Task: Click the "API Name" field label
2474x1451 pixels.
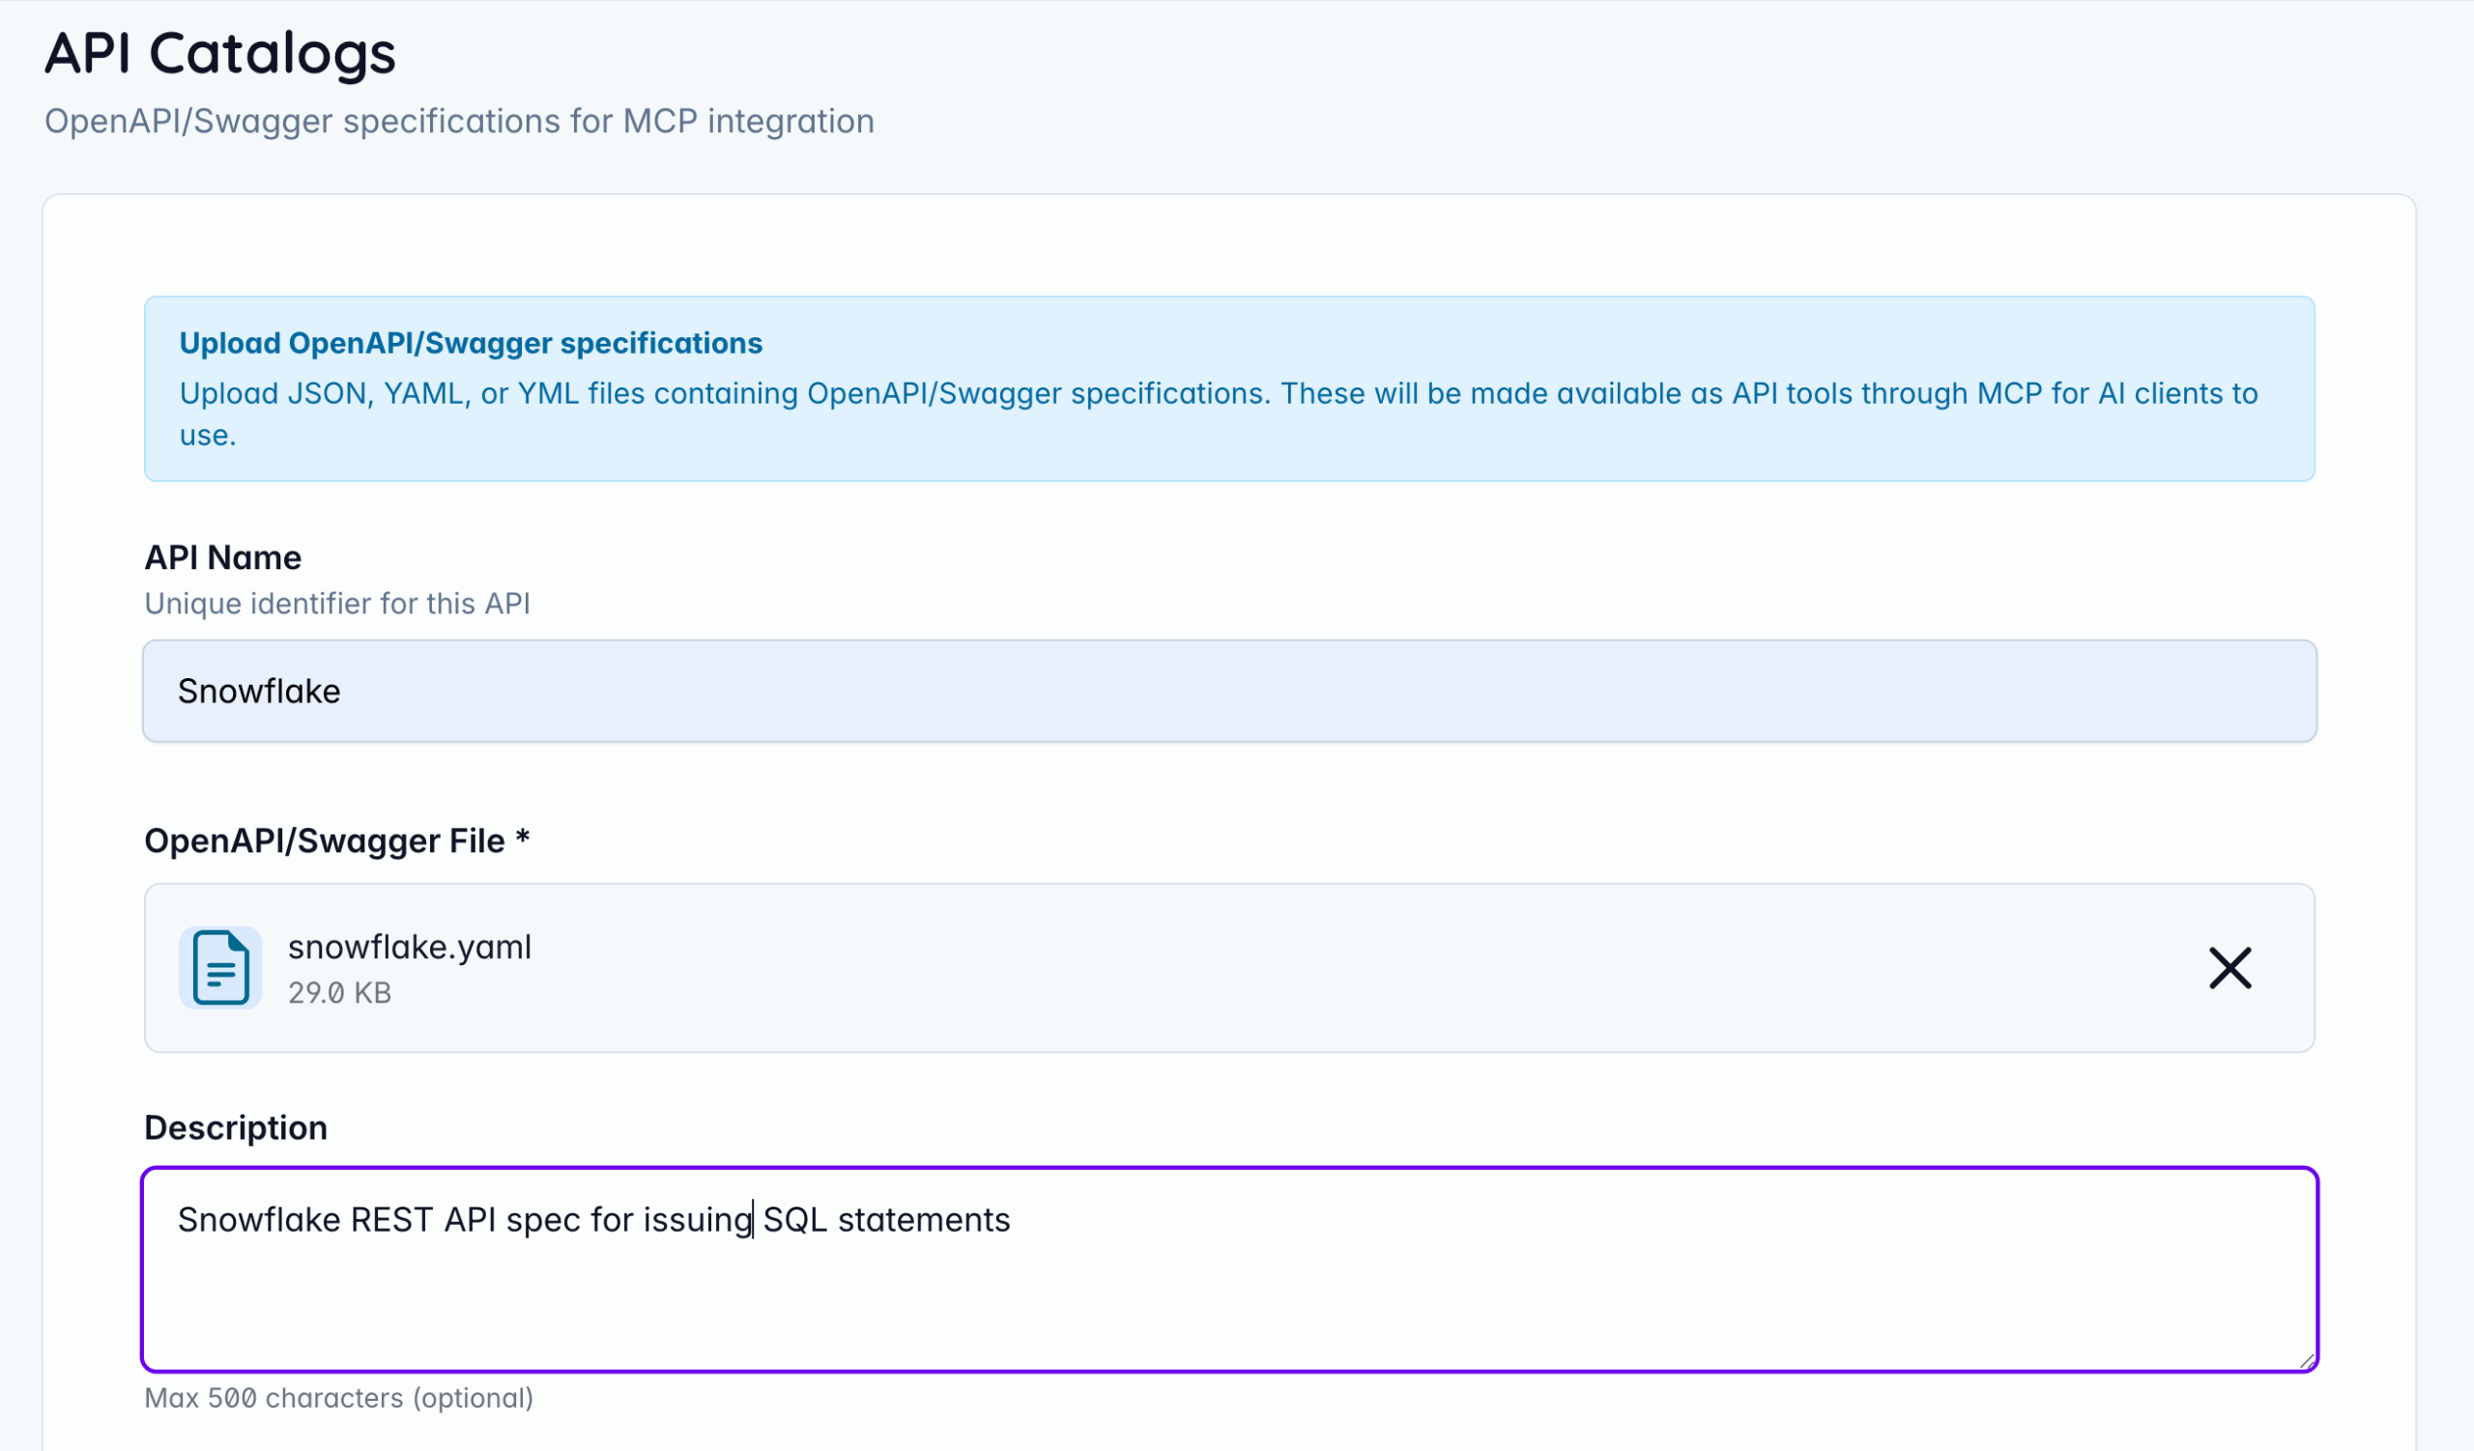Action: pyautogui.click(x=223, y=557)
